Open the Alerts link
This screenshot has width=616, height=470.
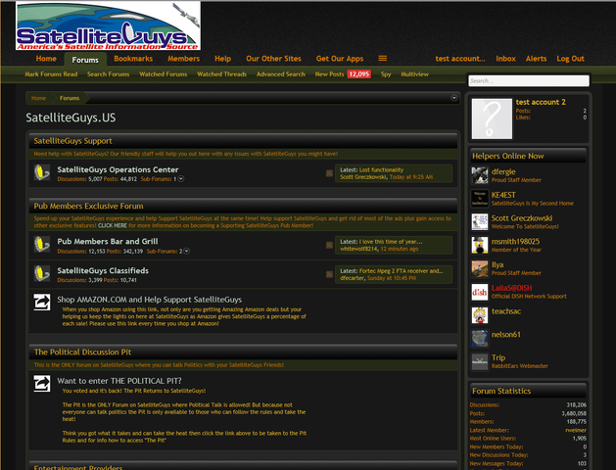coord(537,59)
